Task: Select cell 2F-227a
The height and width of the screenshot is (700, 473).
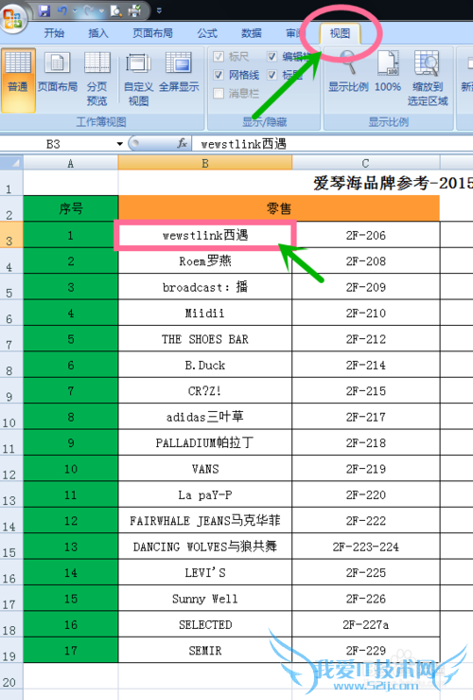Action: pyautogui.click(x=365, y=624)
